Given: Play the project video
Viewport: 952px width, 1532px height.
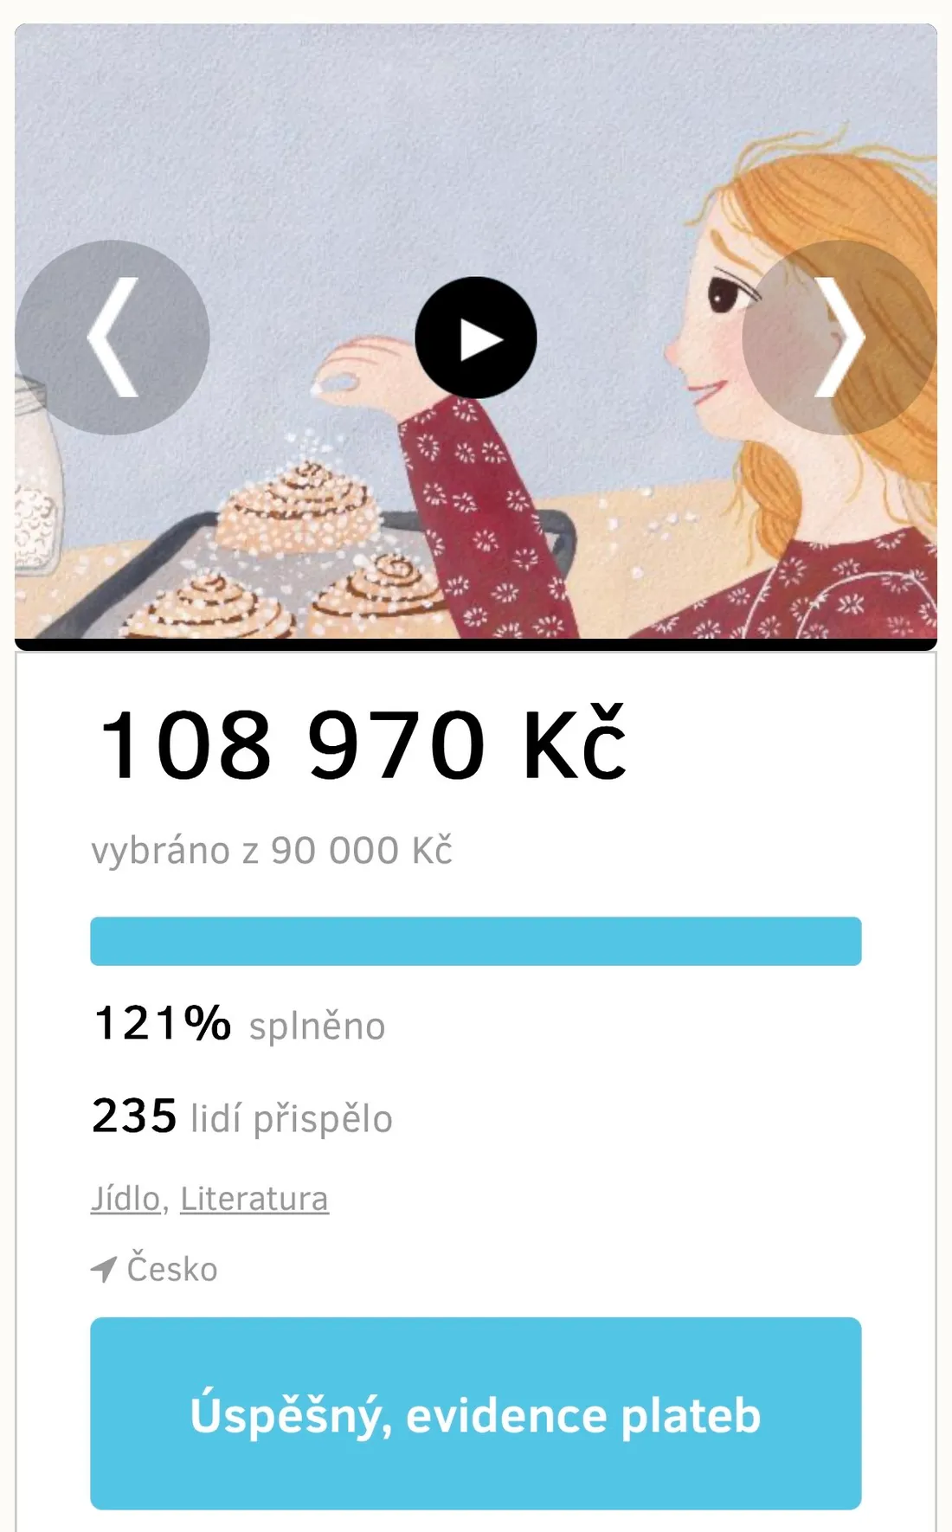Looking at the screenshot, I should (x=476, y=338).
